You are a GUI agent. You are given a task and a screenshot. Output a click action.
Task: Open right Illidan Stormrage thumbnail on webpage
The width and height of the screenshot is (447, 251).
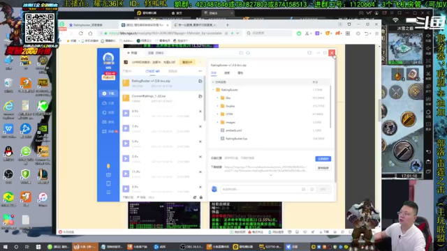click(x=246, y=215)
